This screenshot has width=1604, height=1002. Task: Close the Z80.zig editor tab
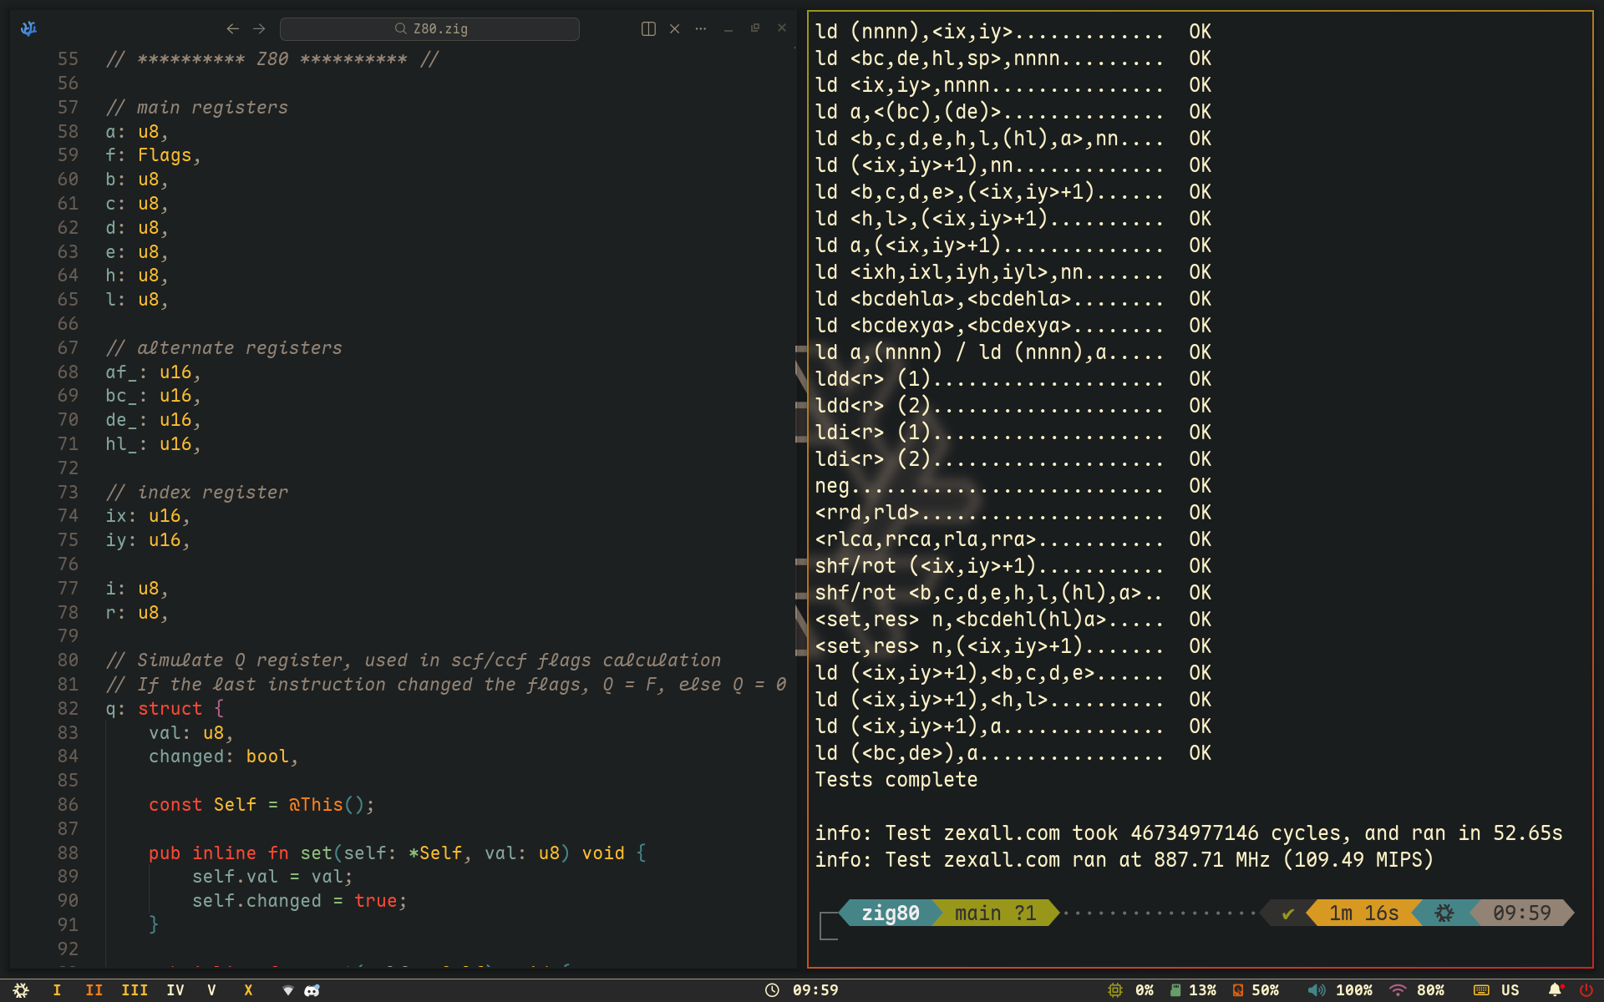coord(675,28)
